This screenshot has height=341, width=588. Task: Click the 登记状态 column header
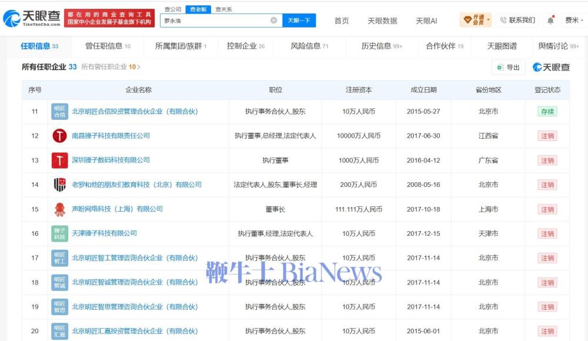547,90
